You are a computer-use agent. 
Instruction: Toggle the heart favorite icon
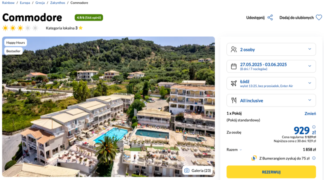[x=319, y=17]
